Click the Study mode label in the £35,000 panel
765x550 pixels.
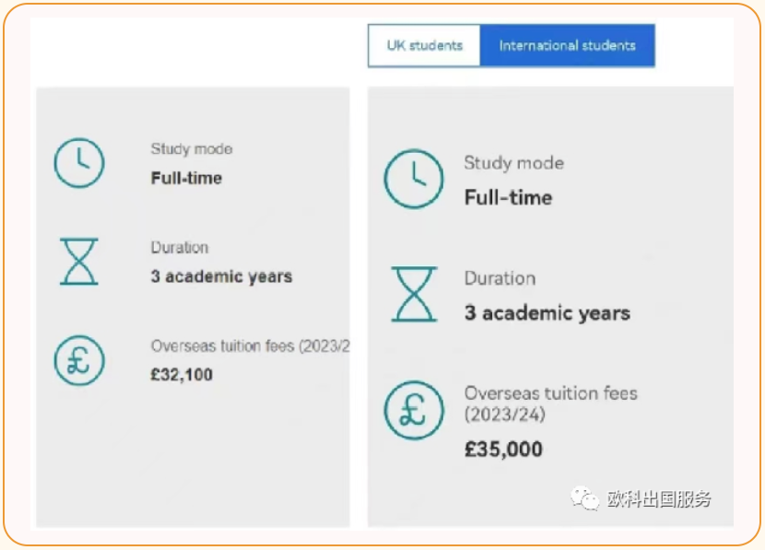point(513,163)
